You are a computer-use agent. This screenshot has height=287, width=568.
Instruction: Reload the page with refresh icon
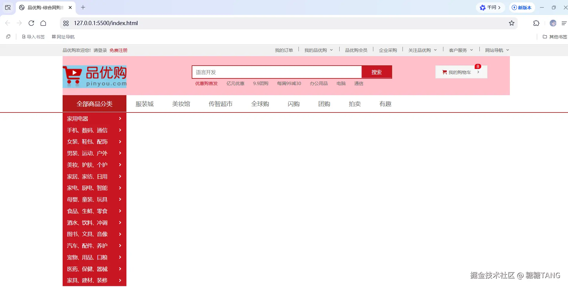pos(31,23)
